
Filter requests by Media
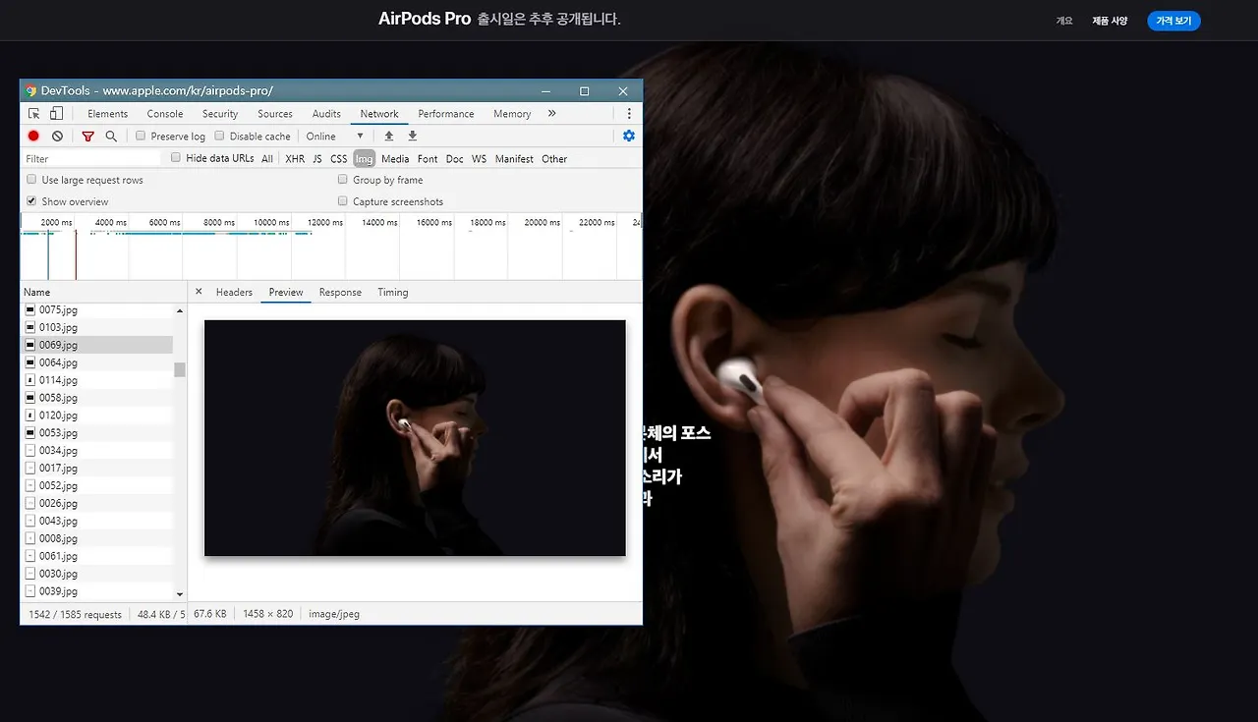pos(395,159)
